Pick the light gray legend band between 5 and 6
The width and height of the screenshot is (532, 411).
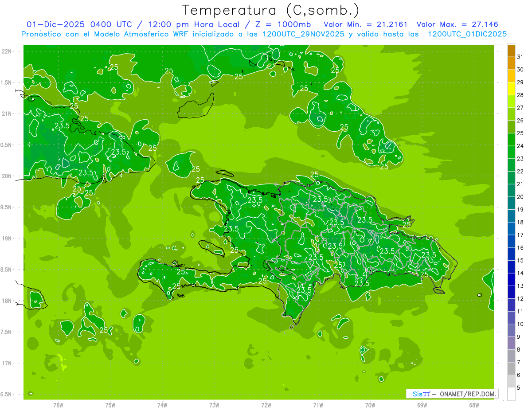pos(512,381)
